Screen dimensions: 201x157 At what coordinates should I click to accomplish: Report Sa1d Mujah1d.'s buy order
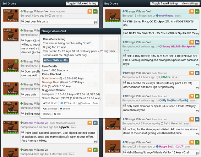pyautogui.click(x=192, y=119)
